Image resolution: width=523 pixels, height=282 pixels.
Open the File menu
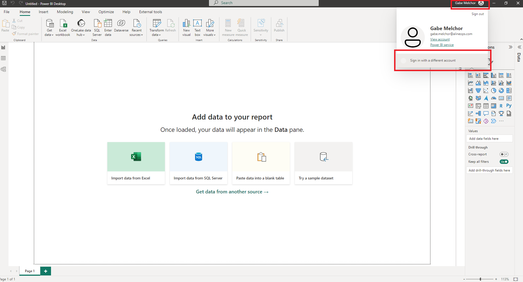(x=7, y=12)
